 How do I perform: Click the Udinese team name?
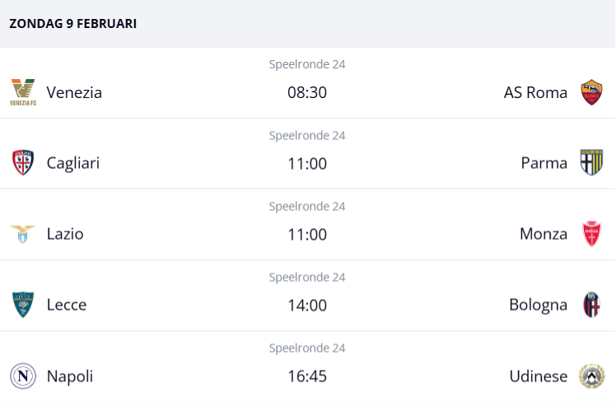tap(538, 376)
